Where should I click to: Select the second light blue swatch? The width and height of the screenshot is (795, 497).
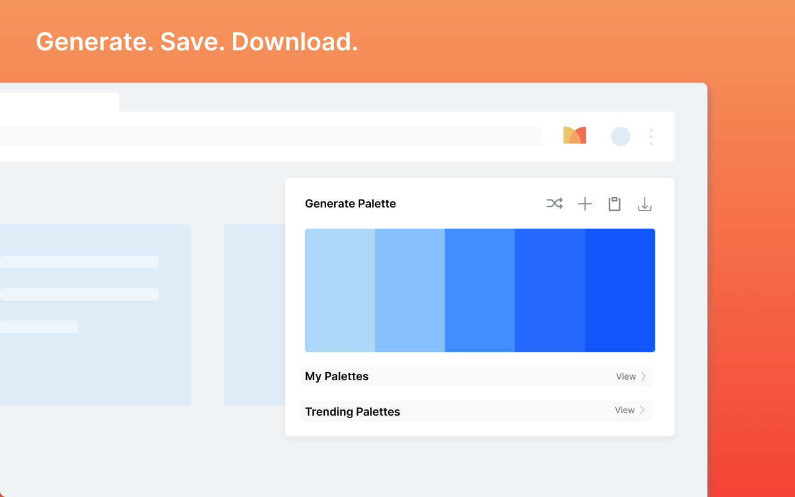[410, 290]
